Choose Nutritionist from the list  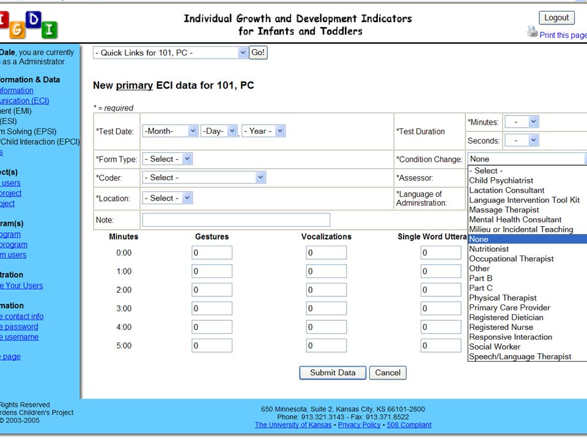pos(528,249)
